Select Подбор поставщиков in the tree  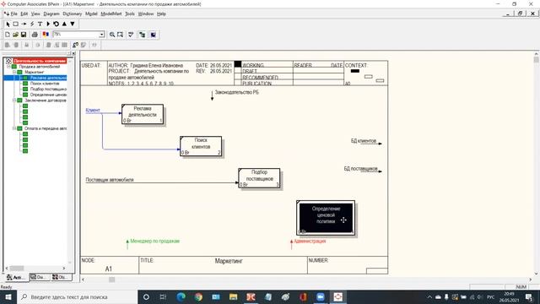coord(48,89)
